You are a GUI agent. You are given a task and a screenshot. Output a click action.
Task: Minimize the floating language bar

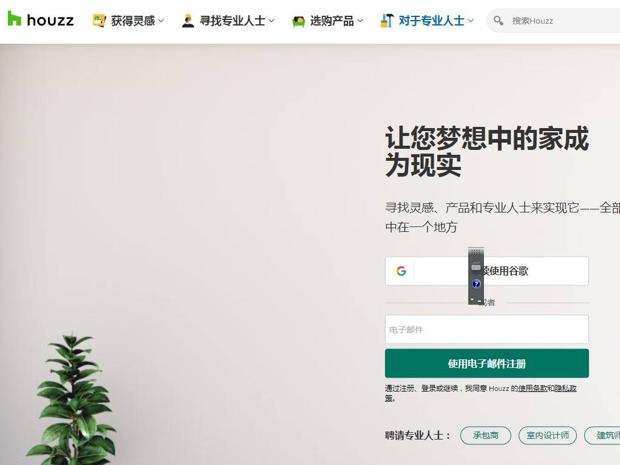480,301
